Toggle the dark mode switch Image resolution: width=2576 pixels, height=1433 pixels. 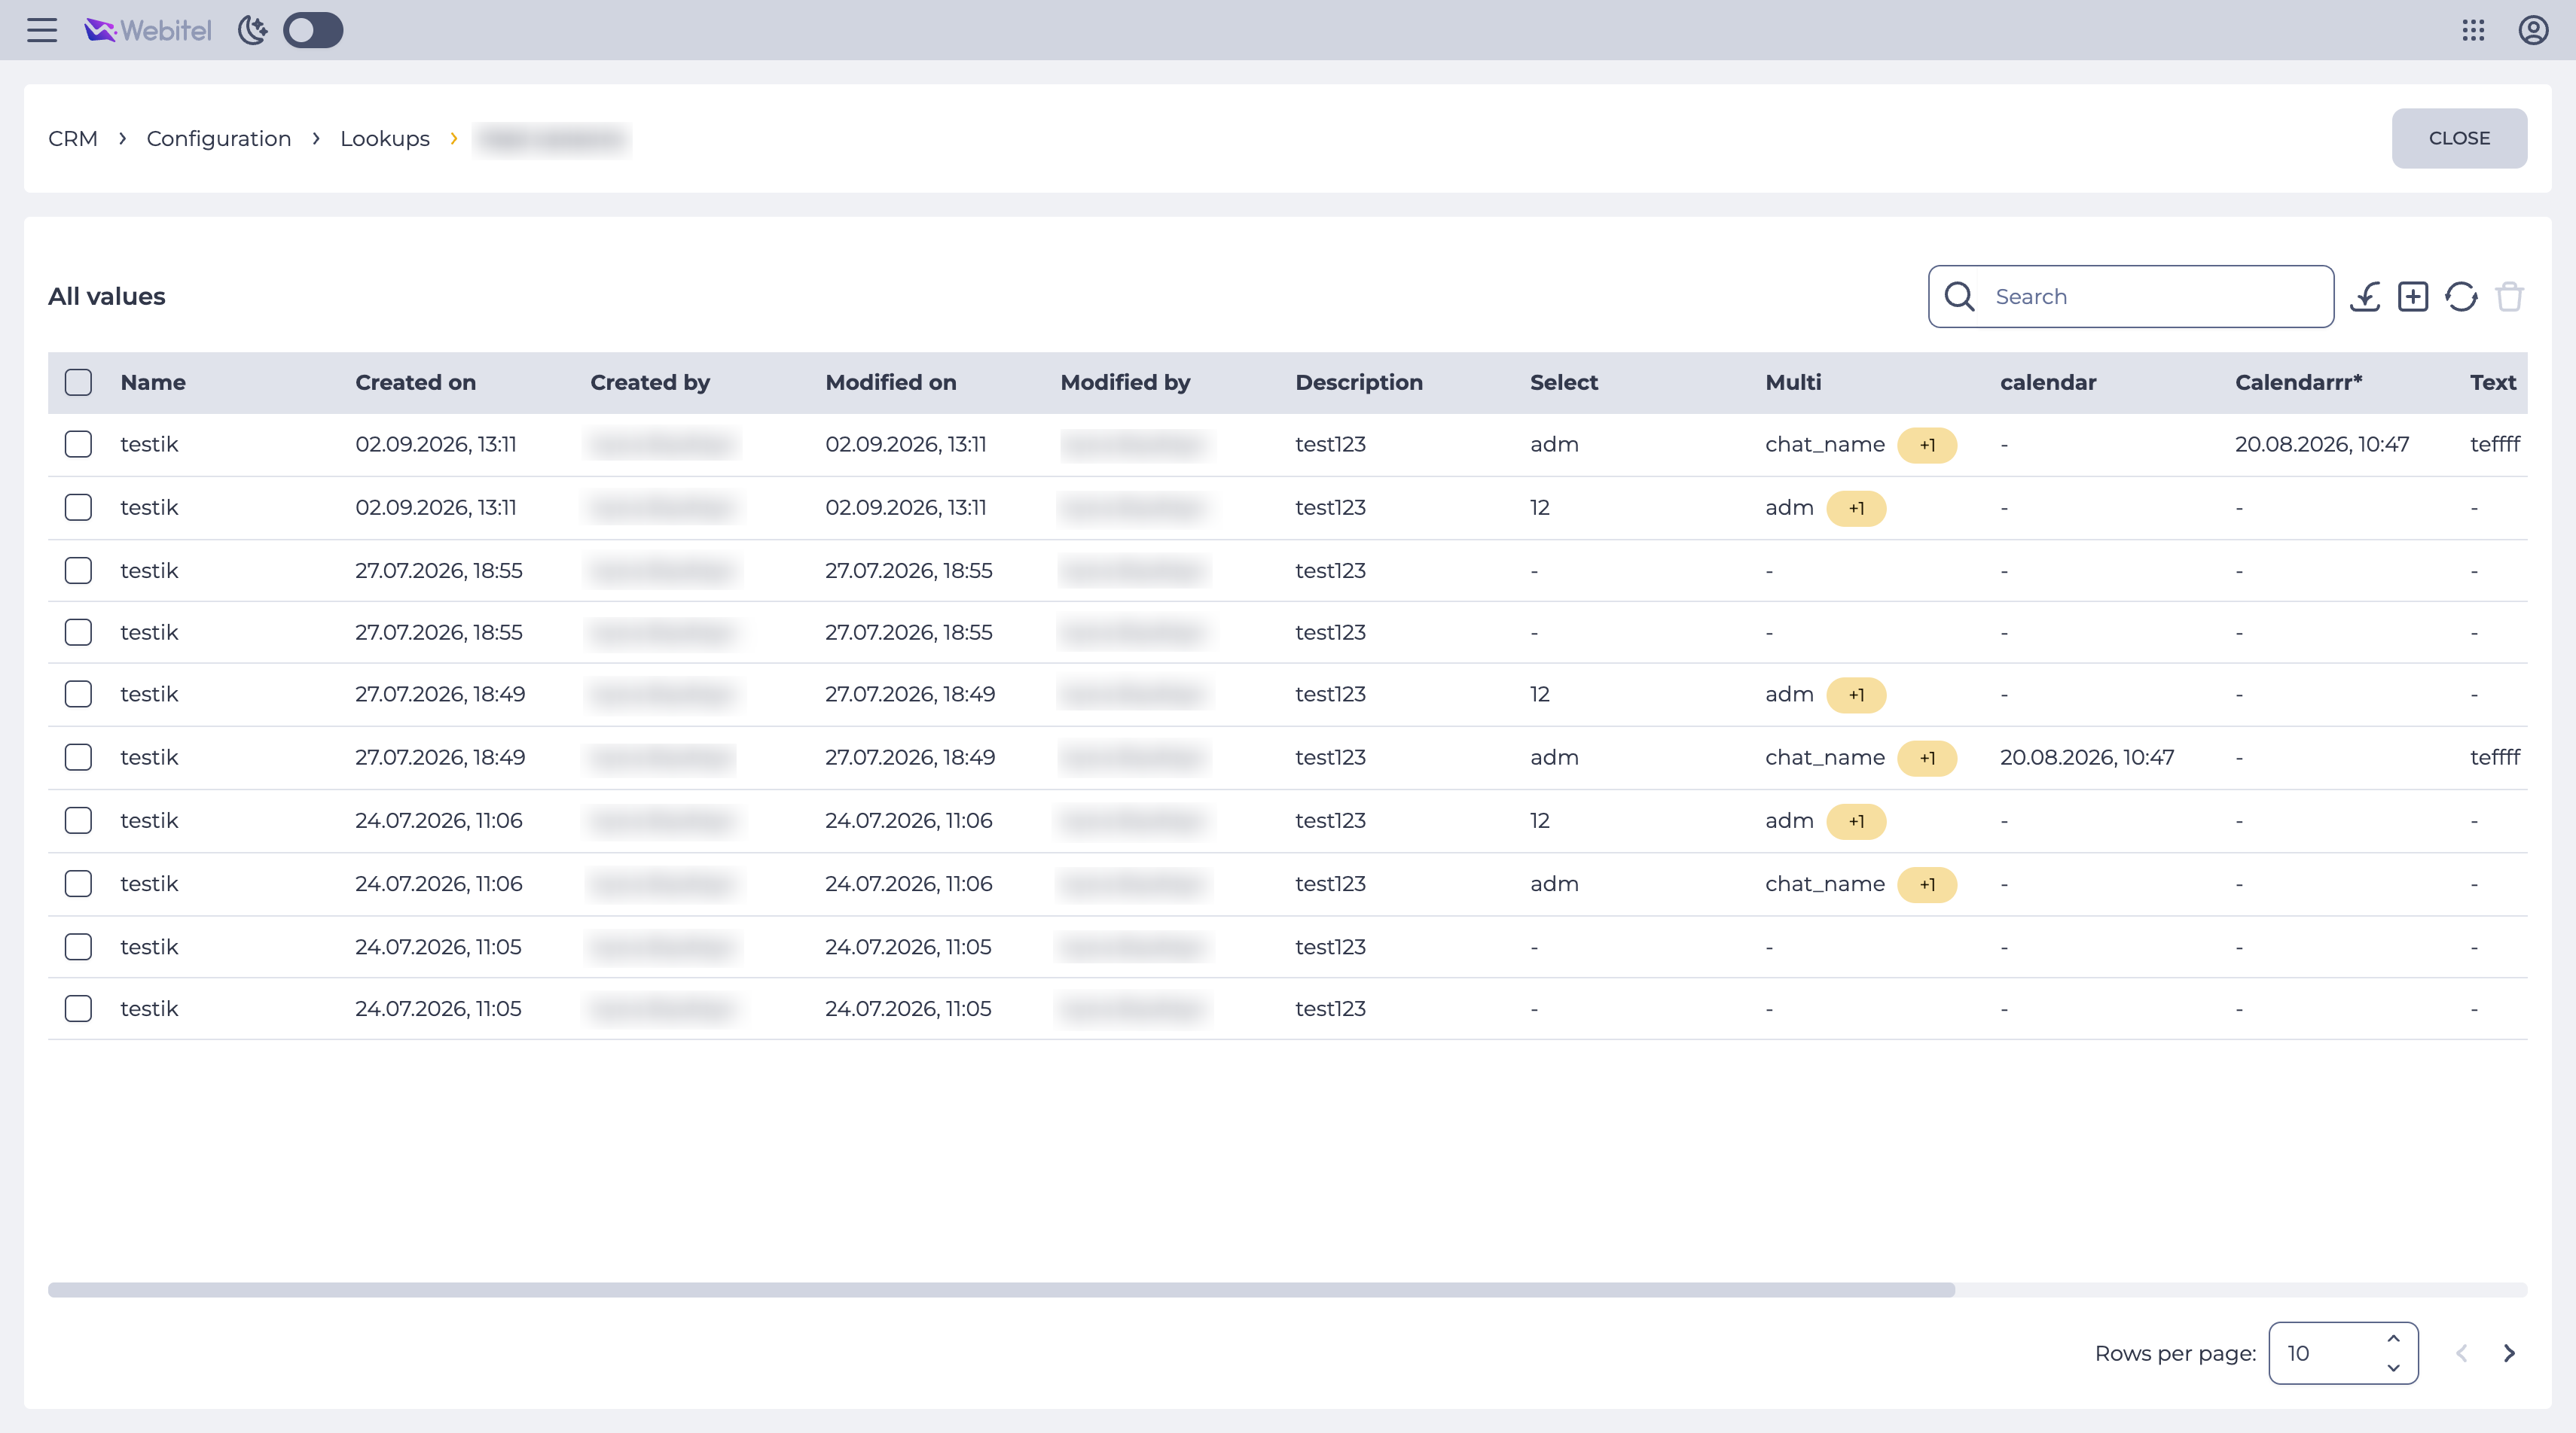(x=313, y=30)
